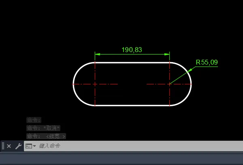Click the *取消* command history line
The image size is (243, 165).
click(x=43, y=128)
